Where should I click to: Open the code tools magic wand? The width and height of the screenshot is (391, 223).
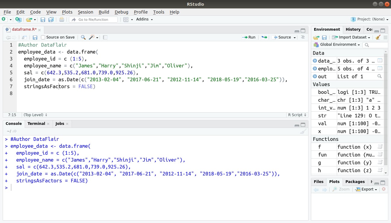(91, 37)
